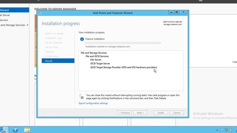Viewport: 237px width, 133px height.
Task: Click File and Storage Services in results list
Action: (94, 53)
